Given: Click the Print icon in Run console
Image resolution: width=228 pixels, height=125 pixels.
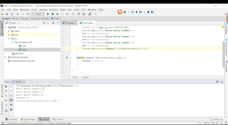Looking at the screenshot, I should 11,105.
